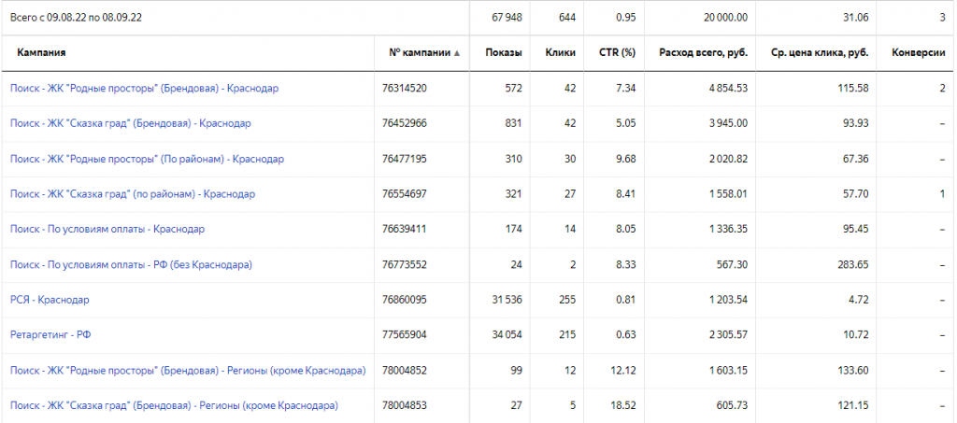Click spend value 4 854.53
Screen dimensions: 957x423
[x=728, y=89]
